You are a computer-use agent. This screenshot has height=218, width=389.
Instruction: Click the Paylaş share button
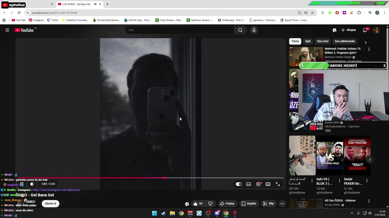227,204
